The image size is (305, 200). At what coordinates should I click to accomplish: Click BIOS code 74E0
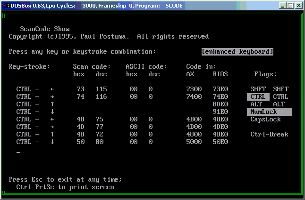point(220,96)
